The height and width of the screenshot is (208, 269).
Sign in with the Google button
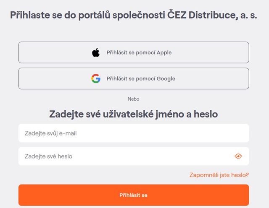134,78
